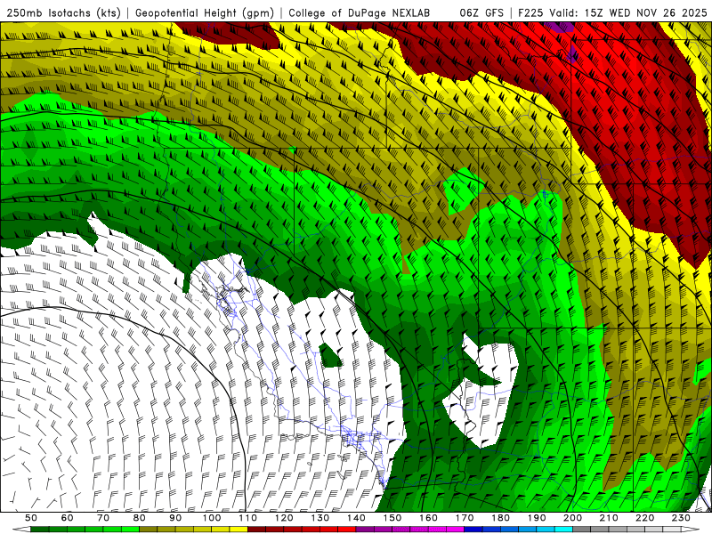This screenshot has height=534, width=712.
Task: Click the bright yellow swatch just before 110
Action: point(239,530)
